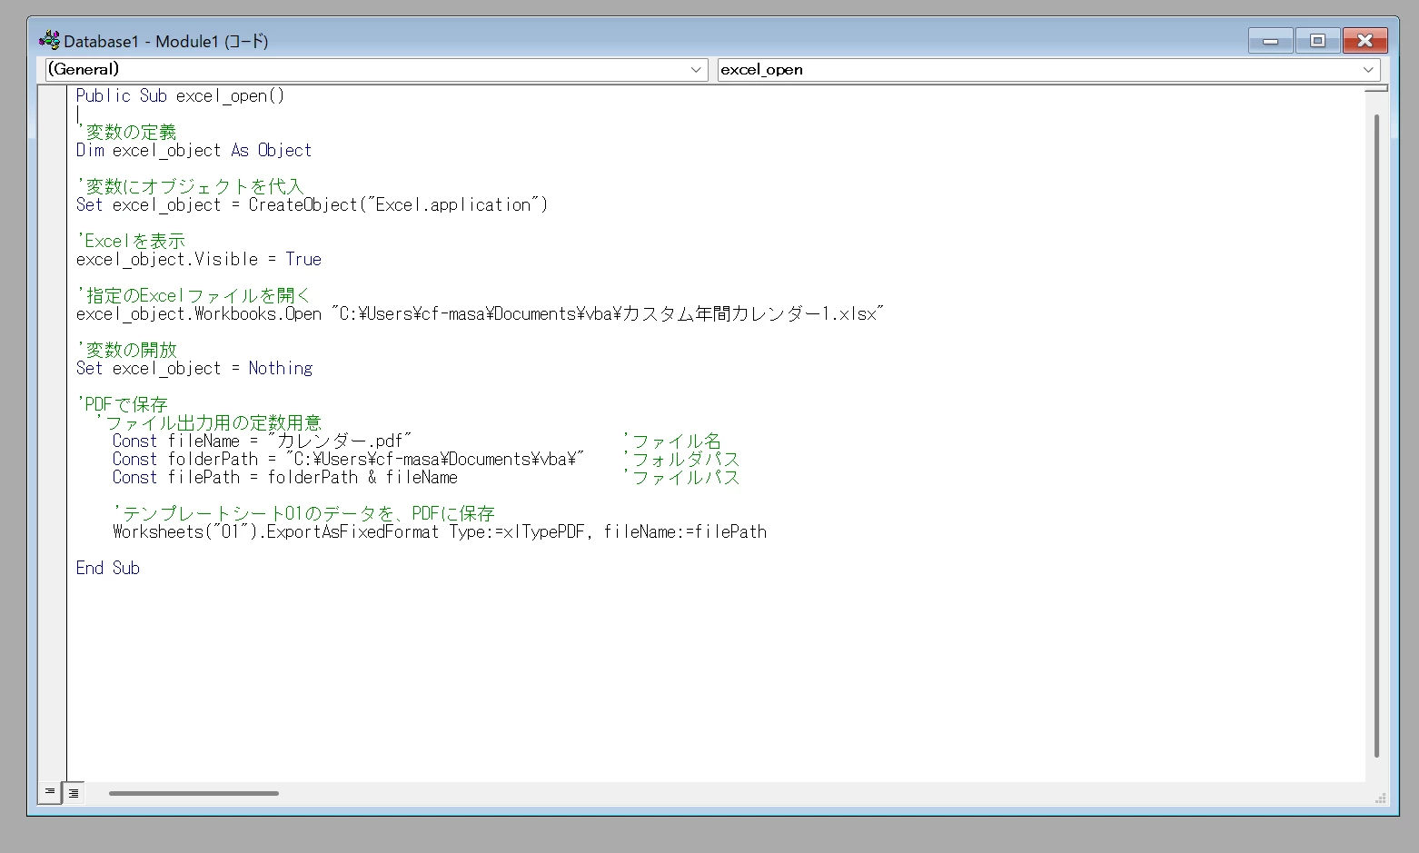Click the comment 'ファイル出力用の定数用意'

[x=208, y=423]
